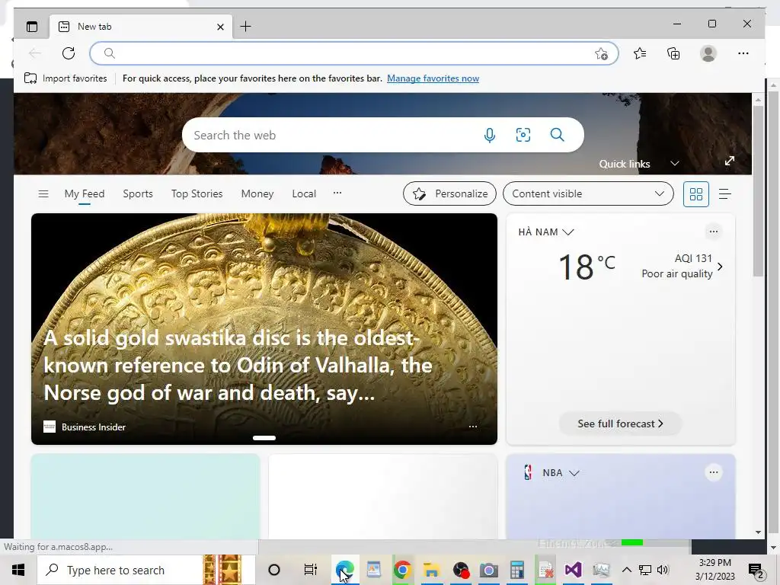Open the user profile avatar
Viewport: 780px width, 585px height.
coord(708,53)
